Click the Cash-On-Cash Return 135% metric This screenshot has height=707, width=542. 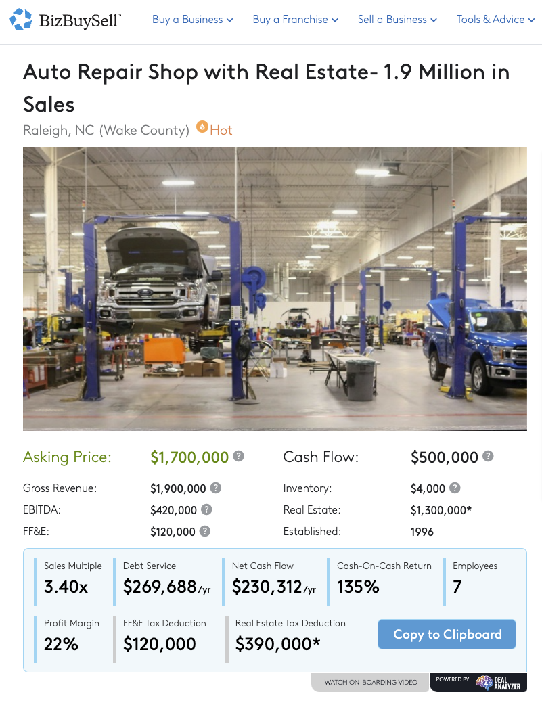tap(359, 587)
